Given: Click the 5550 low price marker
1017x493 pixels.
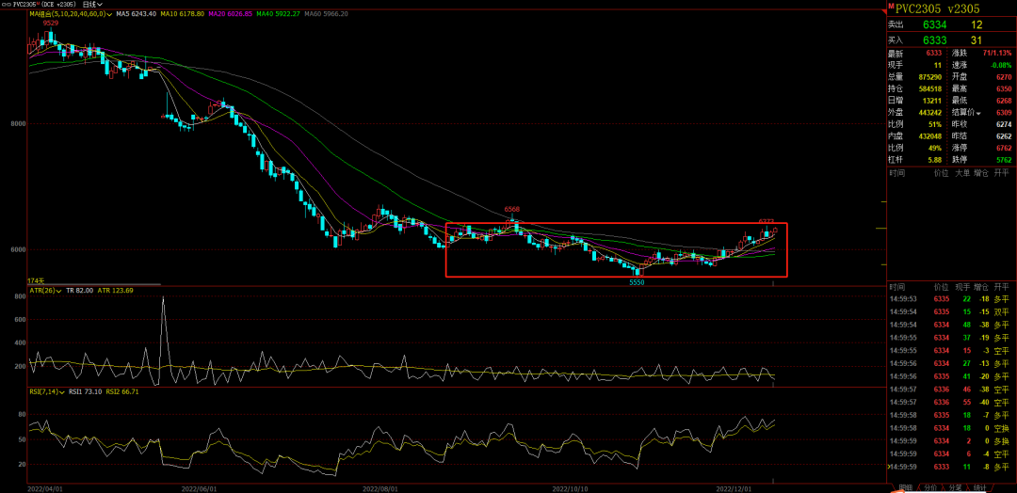Looking at the screenshot, I should 637,283.
